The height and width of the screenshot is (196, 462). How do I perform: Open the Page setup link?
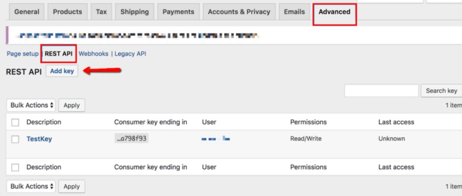click(23, 54)
